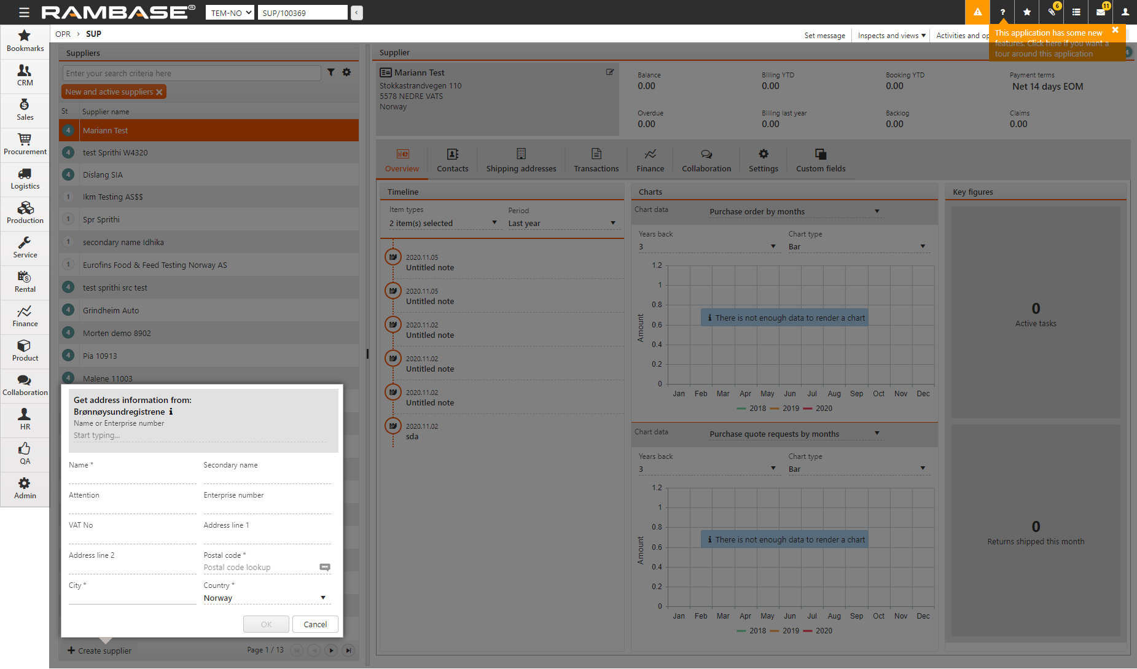
Task: Click the Create supplier link
Action: 100,651
